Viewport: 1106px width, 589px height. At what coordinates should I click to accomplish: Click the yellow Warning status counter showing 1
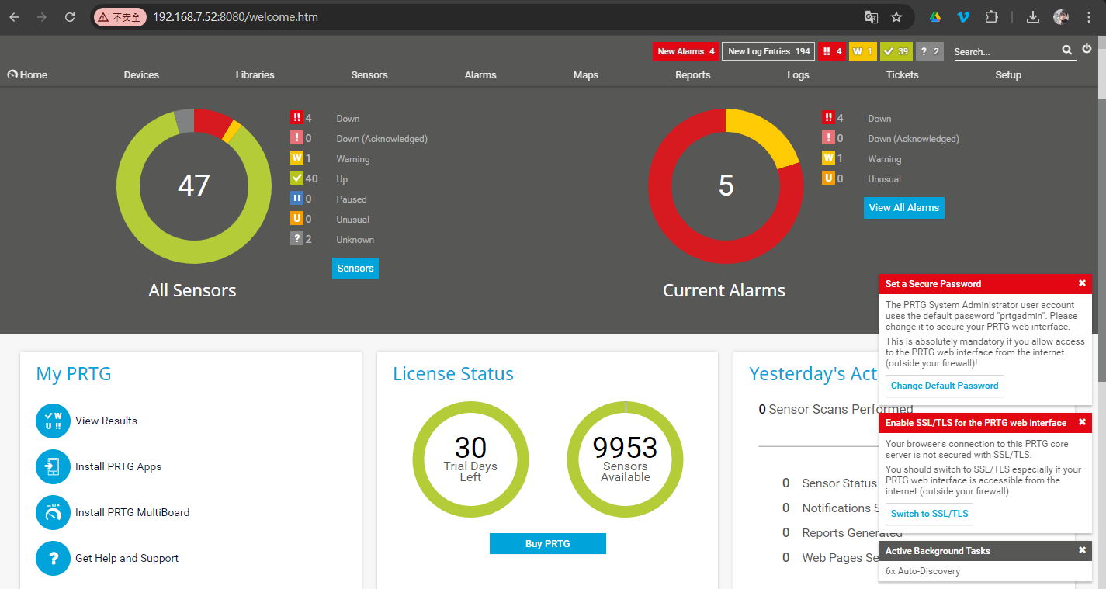click(863, 51)
